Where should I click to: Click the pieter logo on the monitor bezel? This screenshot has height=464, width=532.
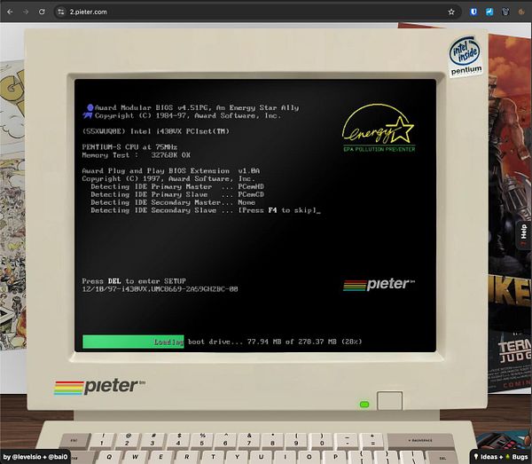click(x=99, y=386)
